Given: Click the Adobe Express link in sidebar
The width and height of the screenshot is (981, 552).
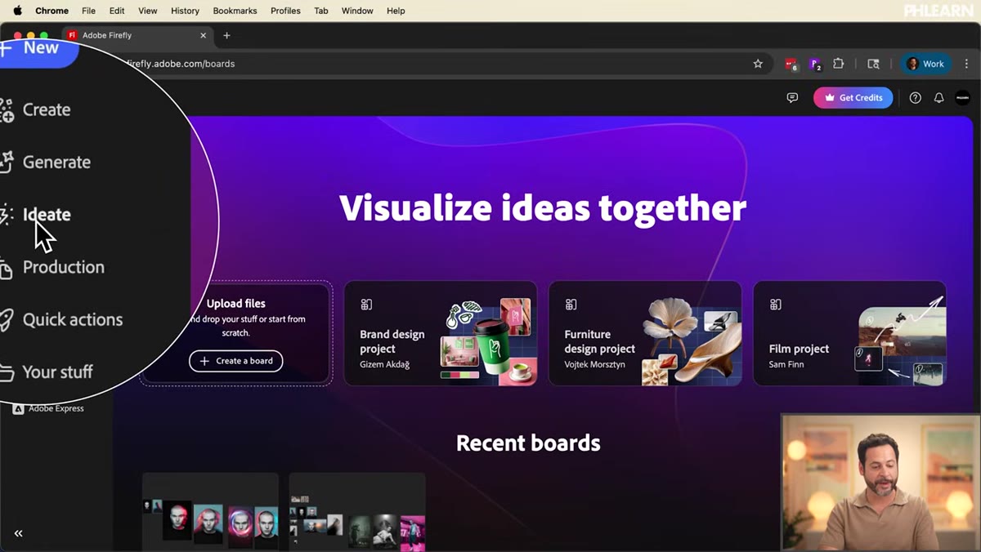Looking at the screenshot, I should 49,408.
